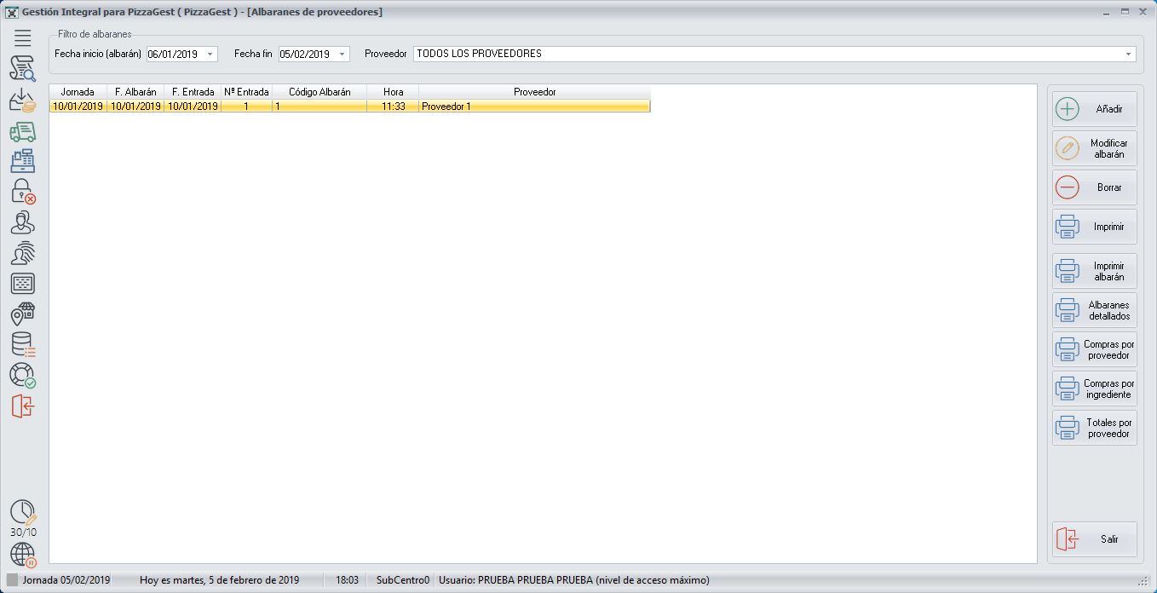
Task: Open the user profile icon
Action: coord(23,222)
